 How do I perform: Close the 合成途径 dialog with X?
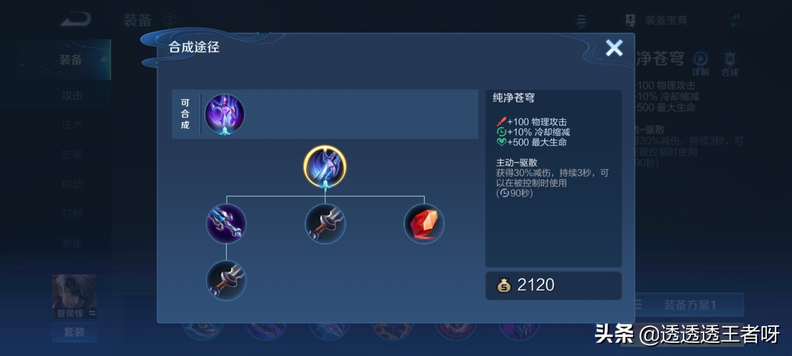click(614, 48)
